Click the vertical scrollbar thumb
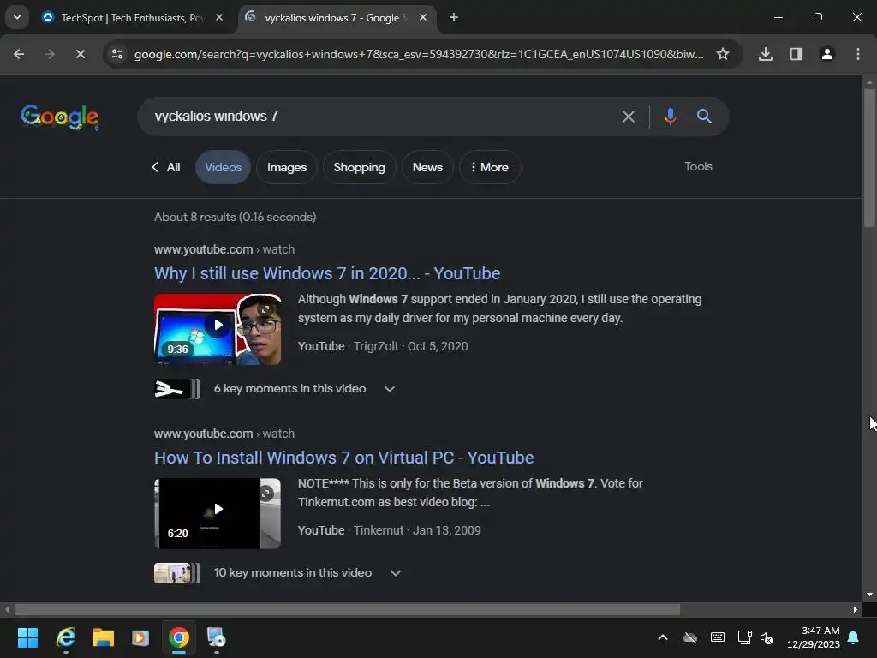The image size is (877, 658). click(869, 158)
